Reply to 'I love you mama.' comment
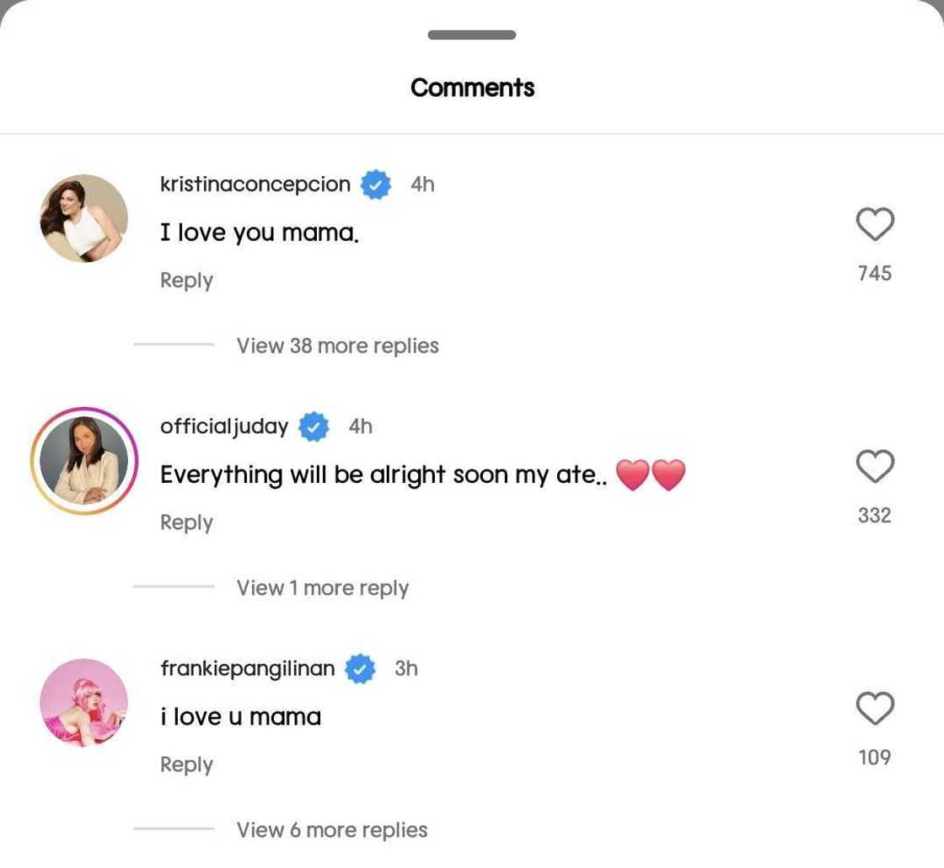944x868 pixels. pyautogui.click(x=186, y=280)
